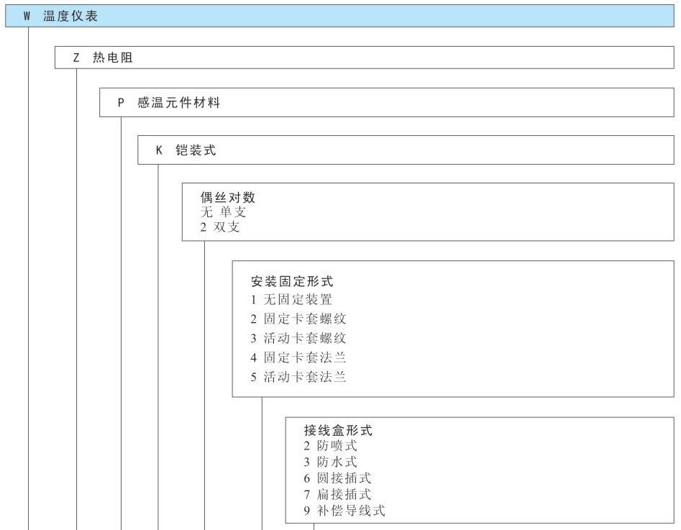Viewport: 681px width, 530px height.
Task: Click option 9 补偿导线式
Action: [x=344, y=511]
